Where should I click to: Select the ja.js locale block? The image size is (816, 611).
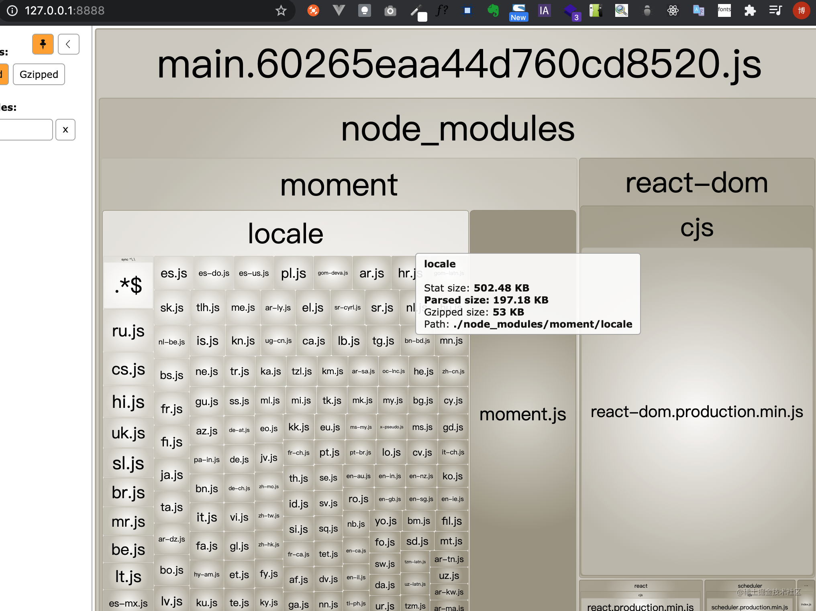(x=172, y=475)
